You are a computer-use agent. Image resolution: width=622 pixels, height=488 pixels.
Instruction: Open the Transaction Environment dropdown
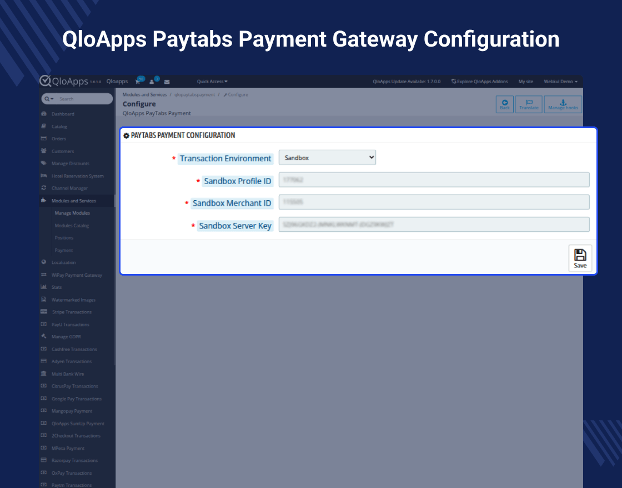(327, 157)
